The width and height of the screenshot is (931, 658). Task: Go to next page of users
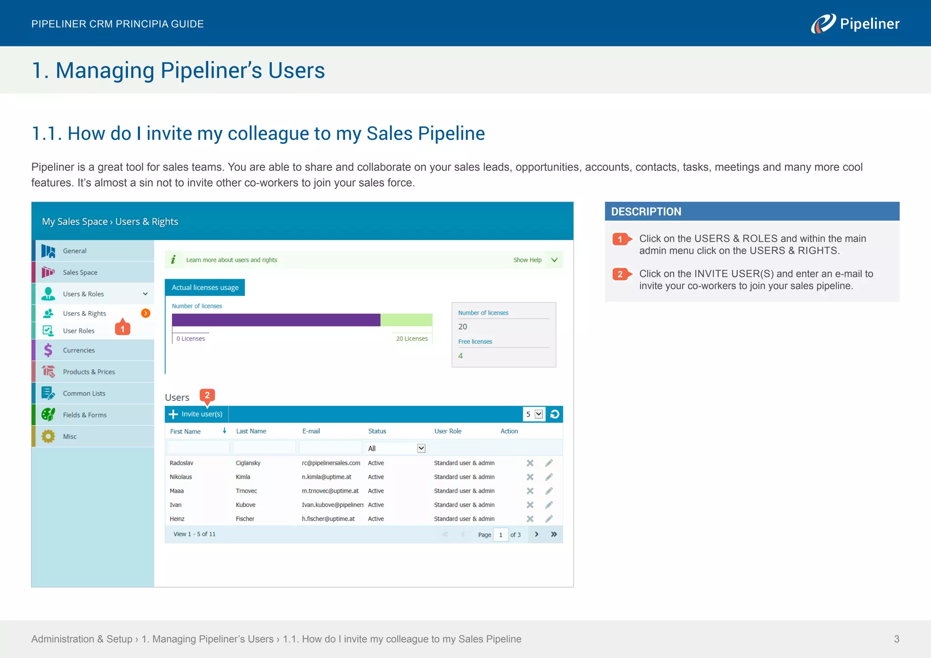pos(537,534)
